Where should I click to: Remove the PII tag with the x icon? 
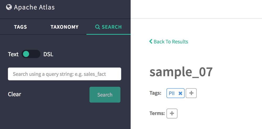(x=180, y=93)
